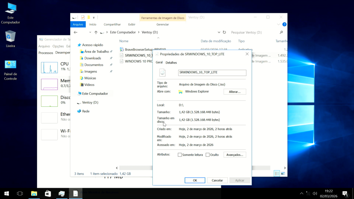This screenshot has height=199, width=354.
Task: Refresh the Ventoy (D:) folder view
Action: pyautogui.click(x=224, y=32)
